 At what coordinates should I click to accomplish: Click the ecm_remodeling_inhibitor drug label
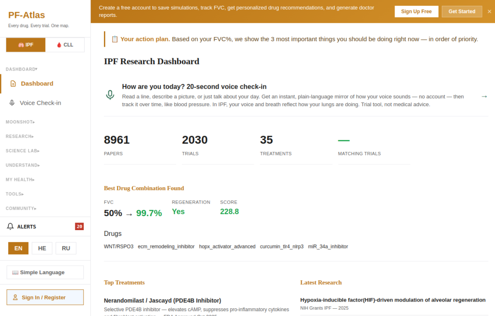pos(166,247)
